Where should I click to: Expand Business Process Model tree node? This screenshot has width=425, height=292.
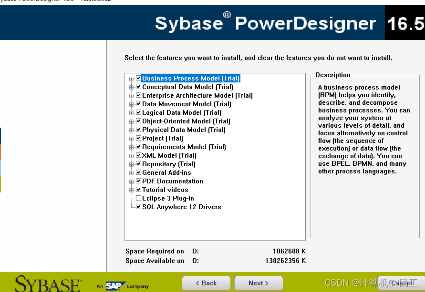click(x=132, y=79)
